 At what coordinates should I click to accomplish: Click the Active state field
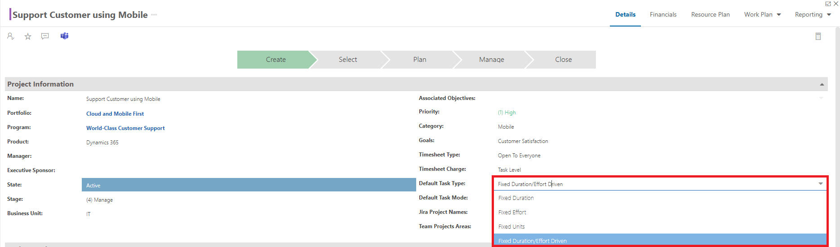pyautogui.click(x=249, y=185)
